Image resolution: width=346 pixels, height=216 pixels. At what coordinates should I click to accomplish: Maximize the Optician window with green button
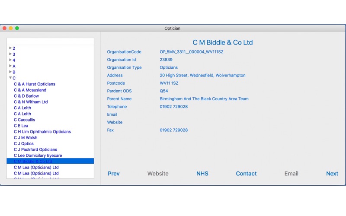click(x=17, y=28)
